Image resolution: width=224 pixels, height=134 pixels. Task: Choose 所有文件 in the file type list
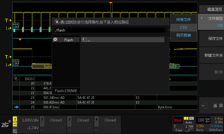coord(183,20)
